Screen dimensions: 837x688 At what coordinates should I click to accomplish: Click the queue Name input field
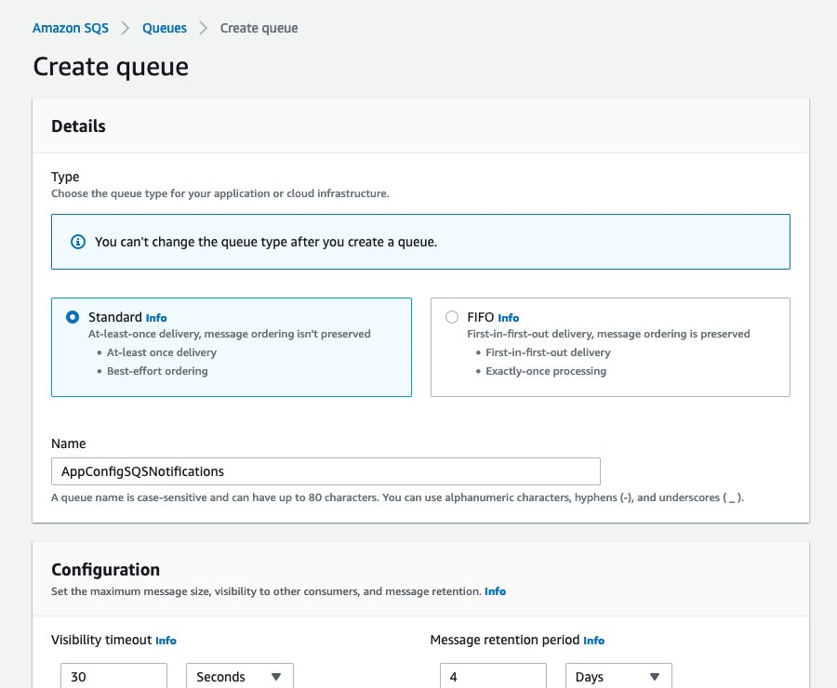(x=325, y=471)
